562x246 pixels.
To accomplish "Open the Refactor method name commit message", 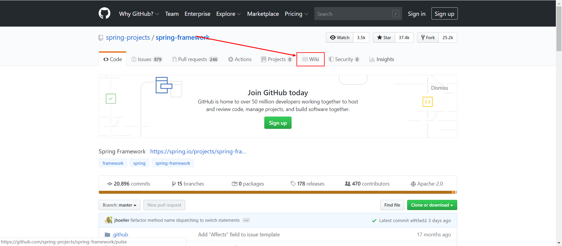I will pyautogui.click(x=185, y=220).
